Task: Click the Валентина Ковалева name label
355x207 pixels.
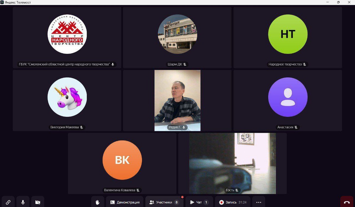Action: point(122,190)
